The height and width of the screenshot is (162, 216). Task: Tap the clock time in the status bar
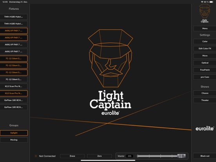point(5,2)
